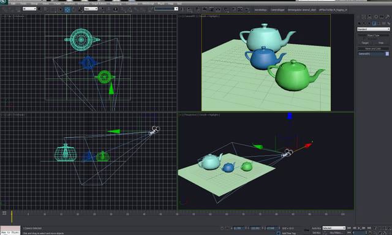Activate the Select Object tool
Screen dimensions: 392x235
pyautogui.click(x=40, y=9)
